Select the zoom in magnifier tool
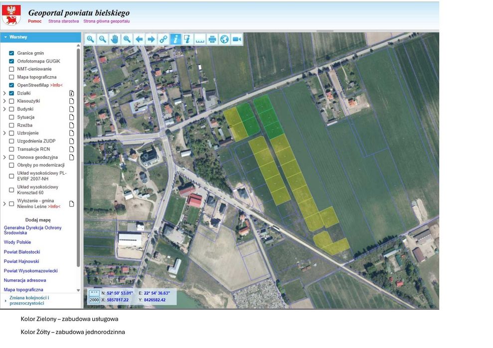Screen dimensions: 493x348 tap(91, 39)
